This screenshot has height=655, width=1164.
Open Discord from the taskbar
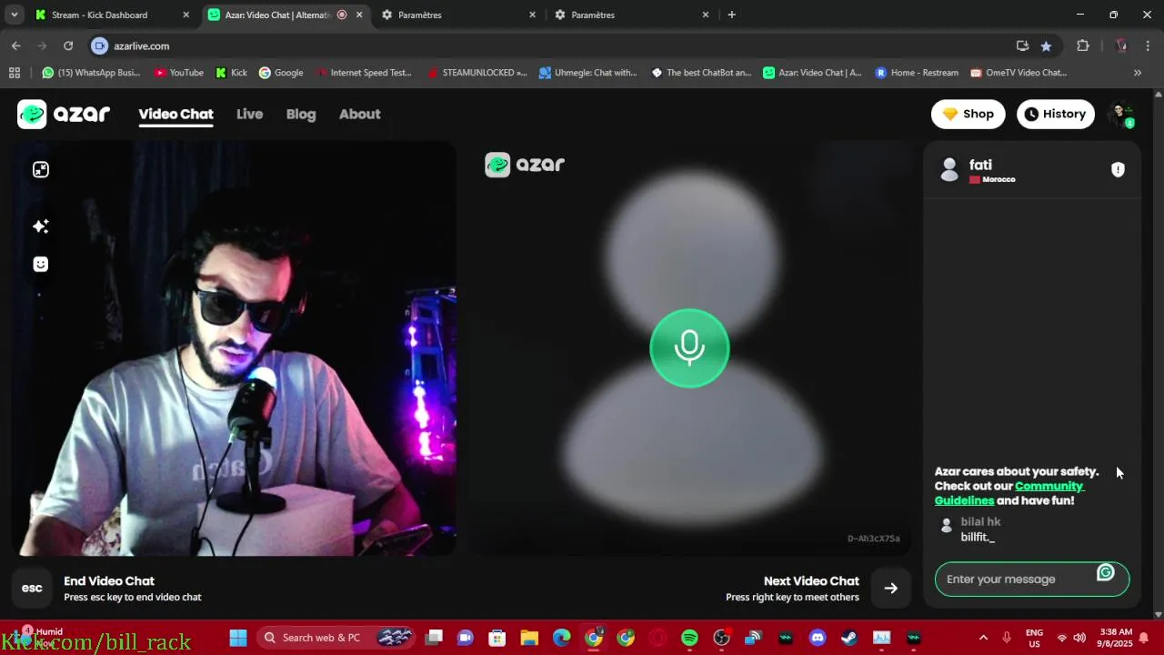tap(818, 638)
